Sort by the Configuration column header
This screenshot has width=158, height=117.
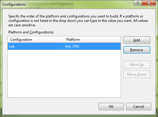[36, 40]
